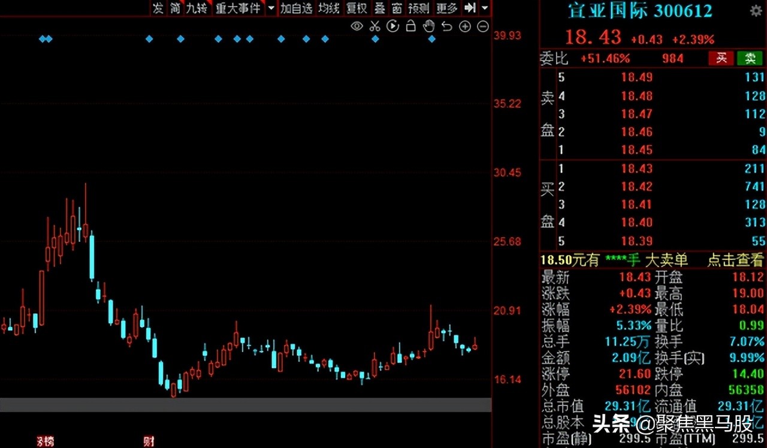Click the 总手 value 11.25万
Screen dimensions: 767x448
point(627,342)
